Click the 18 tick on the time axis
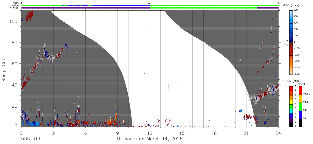313x144 pixels. click(x=214, y=133)
